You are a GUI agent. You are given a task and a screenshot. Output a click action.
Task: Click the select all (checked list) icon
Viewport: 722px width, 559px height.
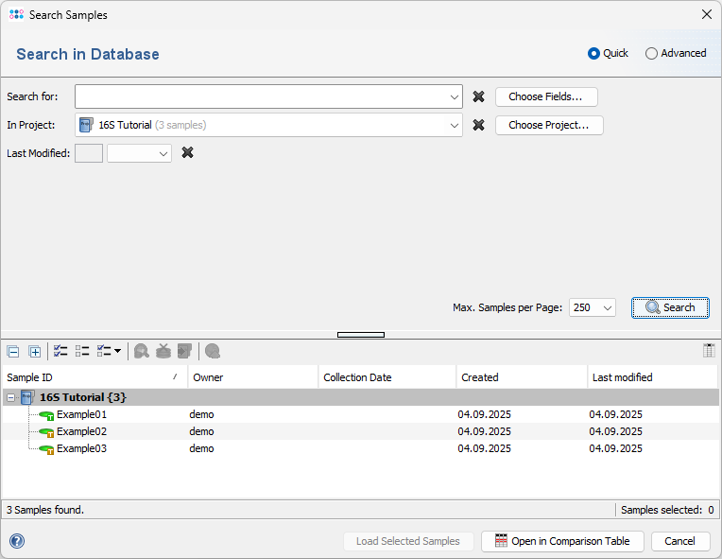60,351
